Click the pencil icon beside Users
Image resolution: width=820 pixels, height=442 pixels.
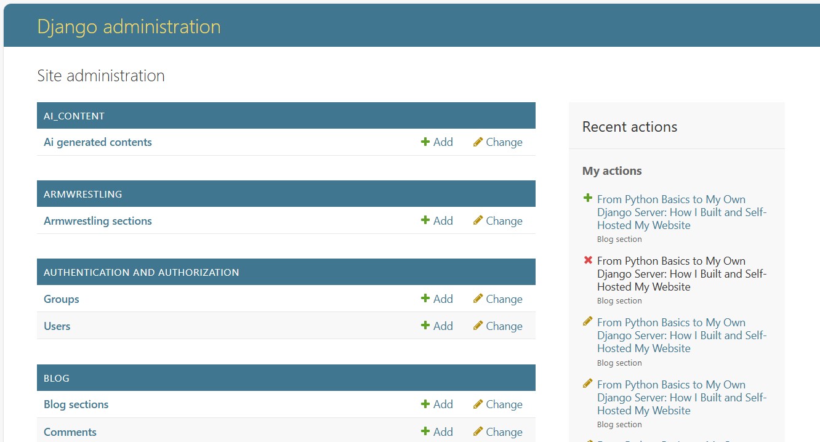tap(478, 326)
